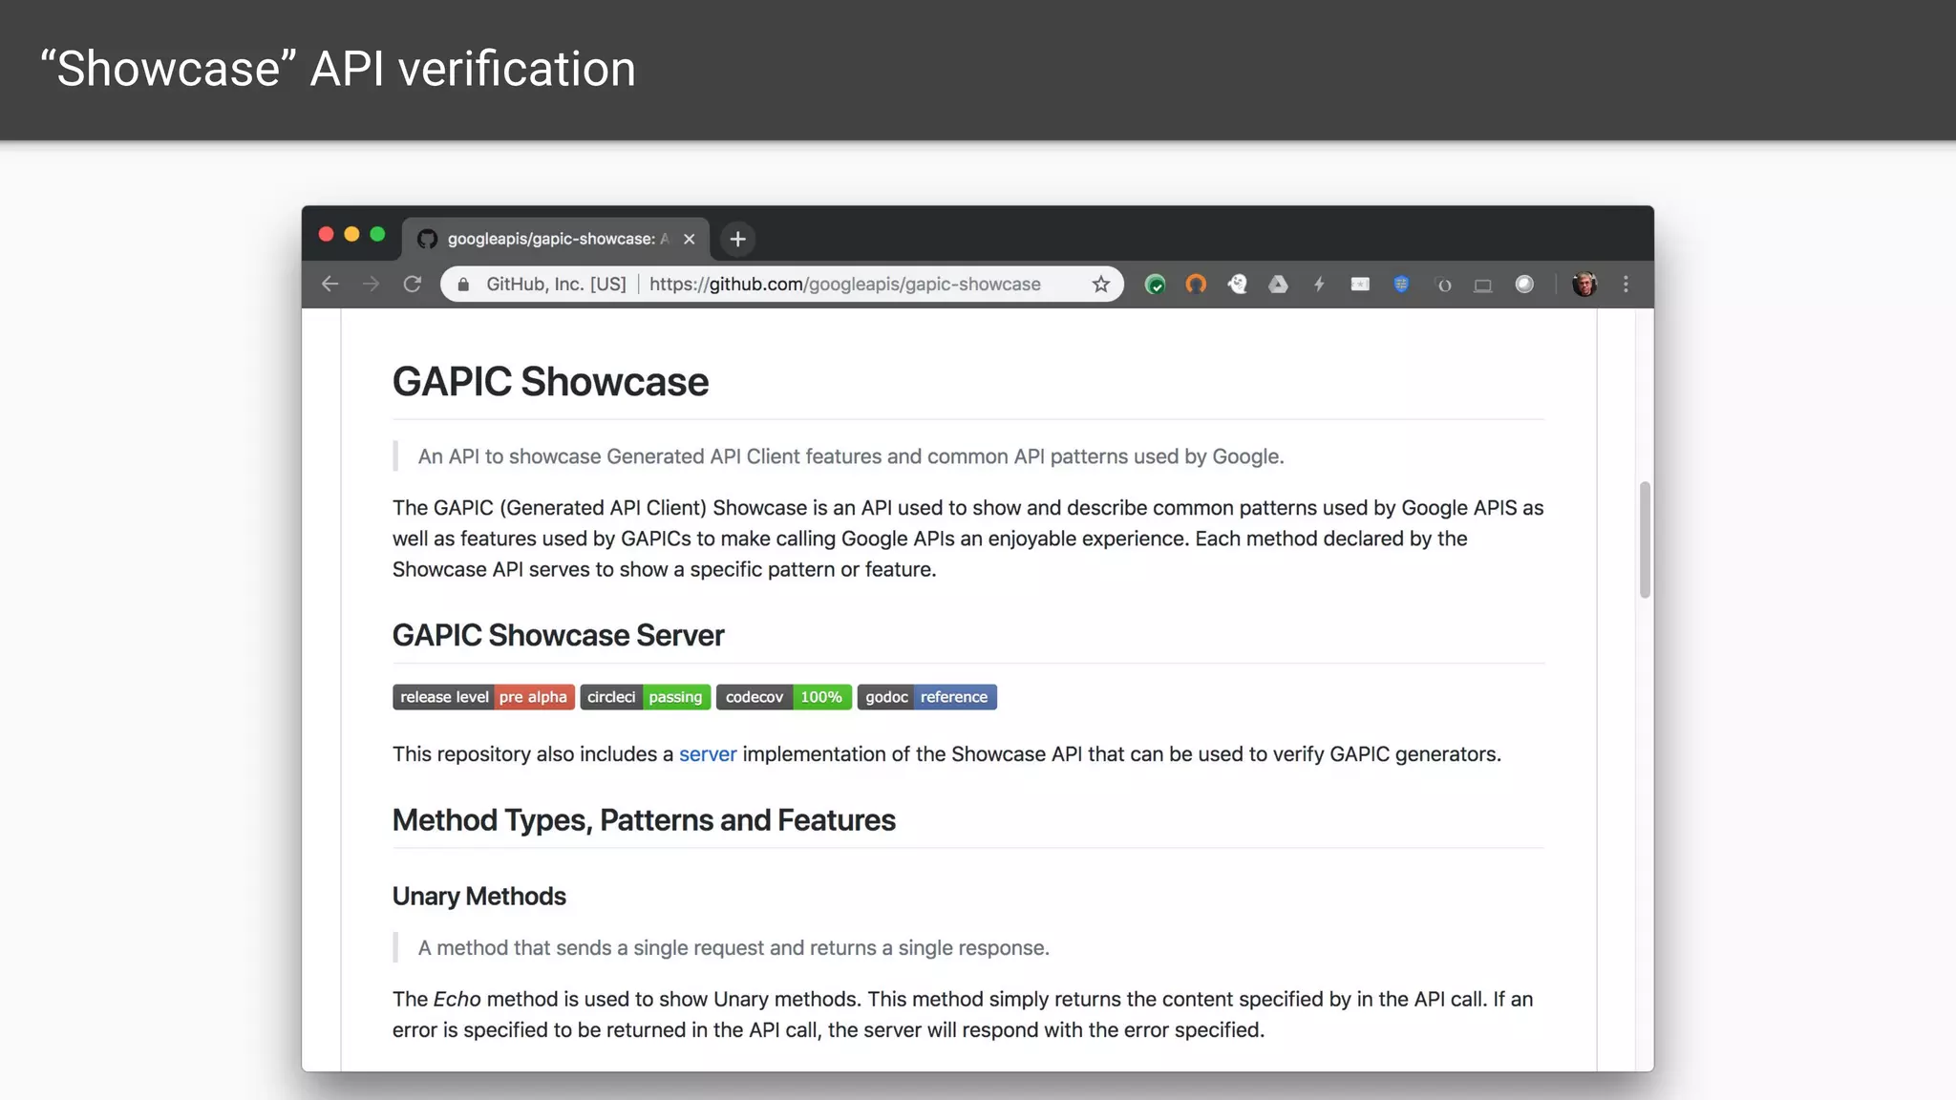The width and height of the screenshot is (1956, 1100).
Task: Click the 'GAPIC Showcase' main heading
Action: point(550,382)
